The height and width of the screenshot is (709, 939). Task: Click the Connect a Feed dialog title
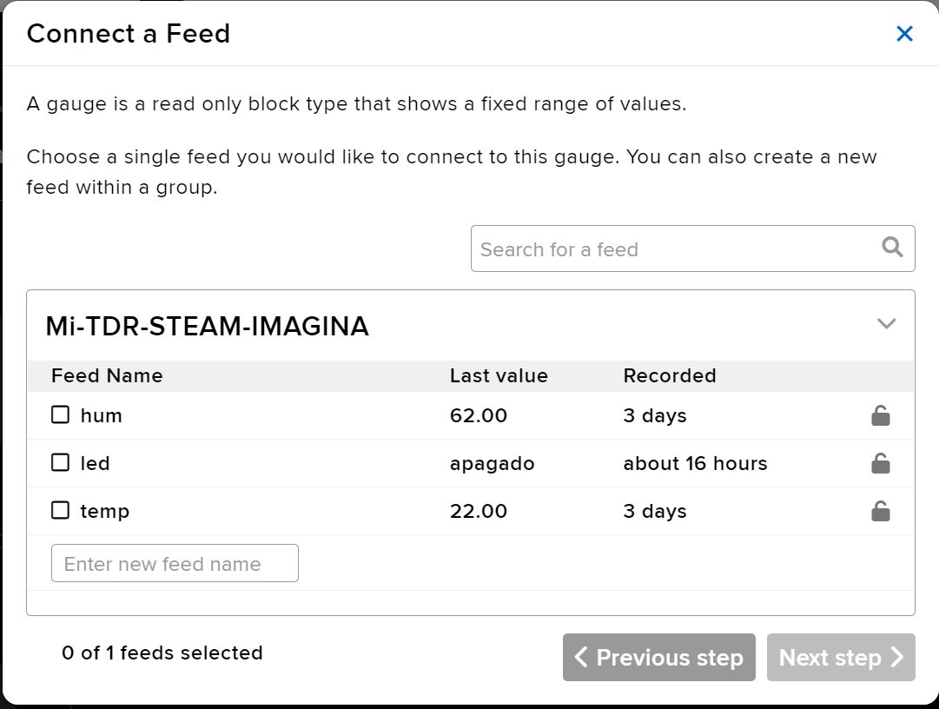[129, 34]
